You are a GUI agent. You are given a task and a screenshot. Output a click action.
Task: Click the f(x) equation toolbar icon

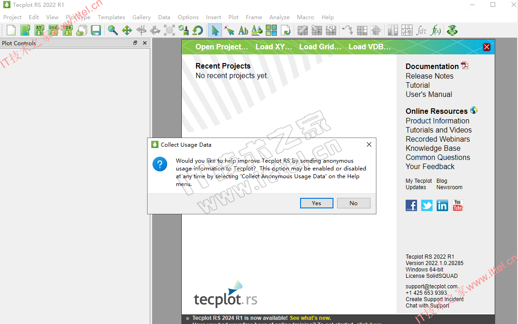[x=435, y=31]
